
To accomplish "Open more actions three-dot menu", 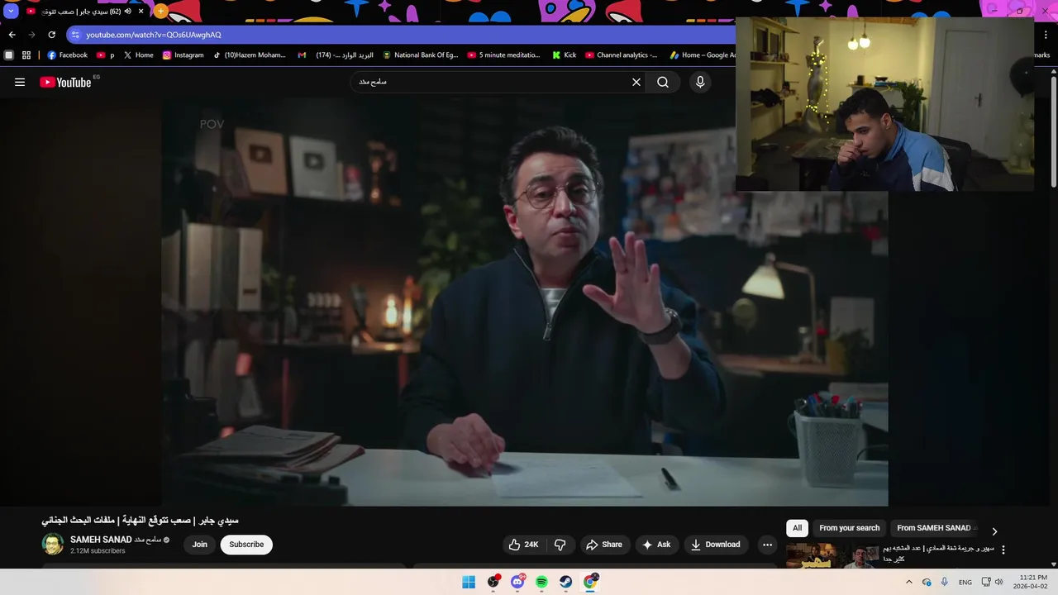I will [767, 545].
